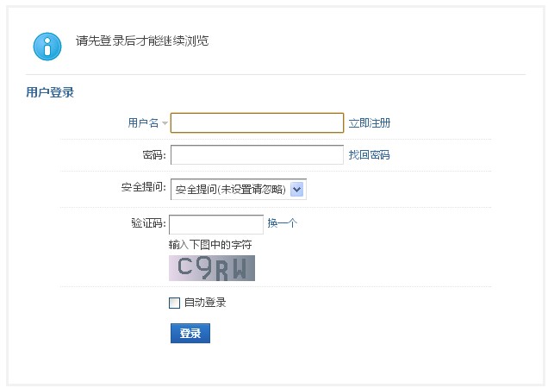Image resolution: width=548 pixels, height=388 pixels.
Task: Click the 找回密码 recover password link
Action: (x=369, y=155)
